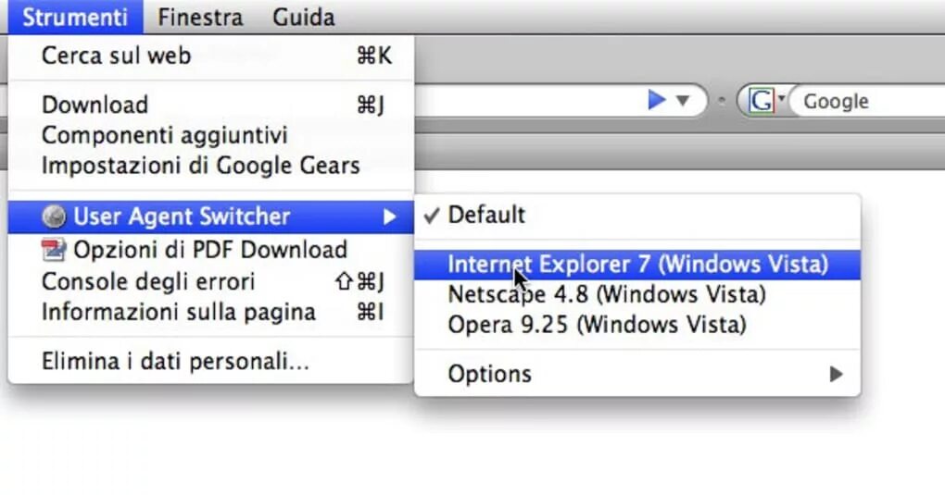Expand the User Agent Switcher submenu arrow
This screenshot has height=495, width=945.
pyautogui.click(x=390, y=217)
